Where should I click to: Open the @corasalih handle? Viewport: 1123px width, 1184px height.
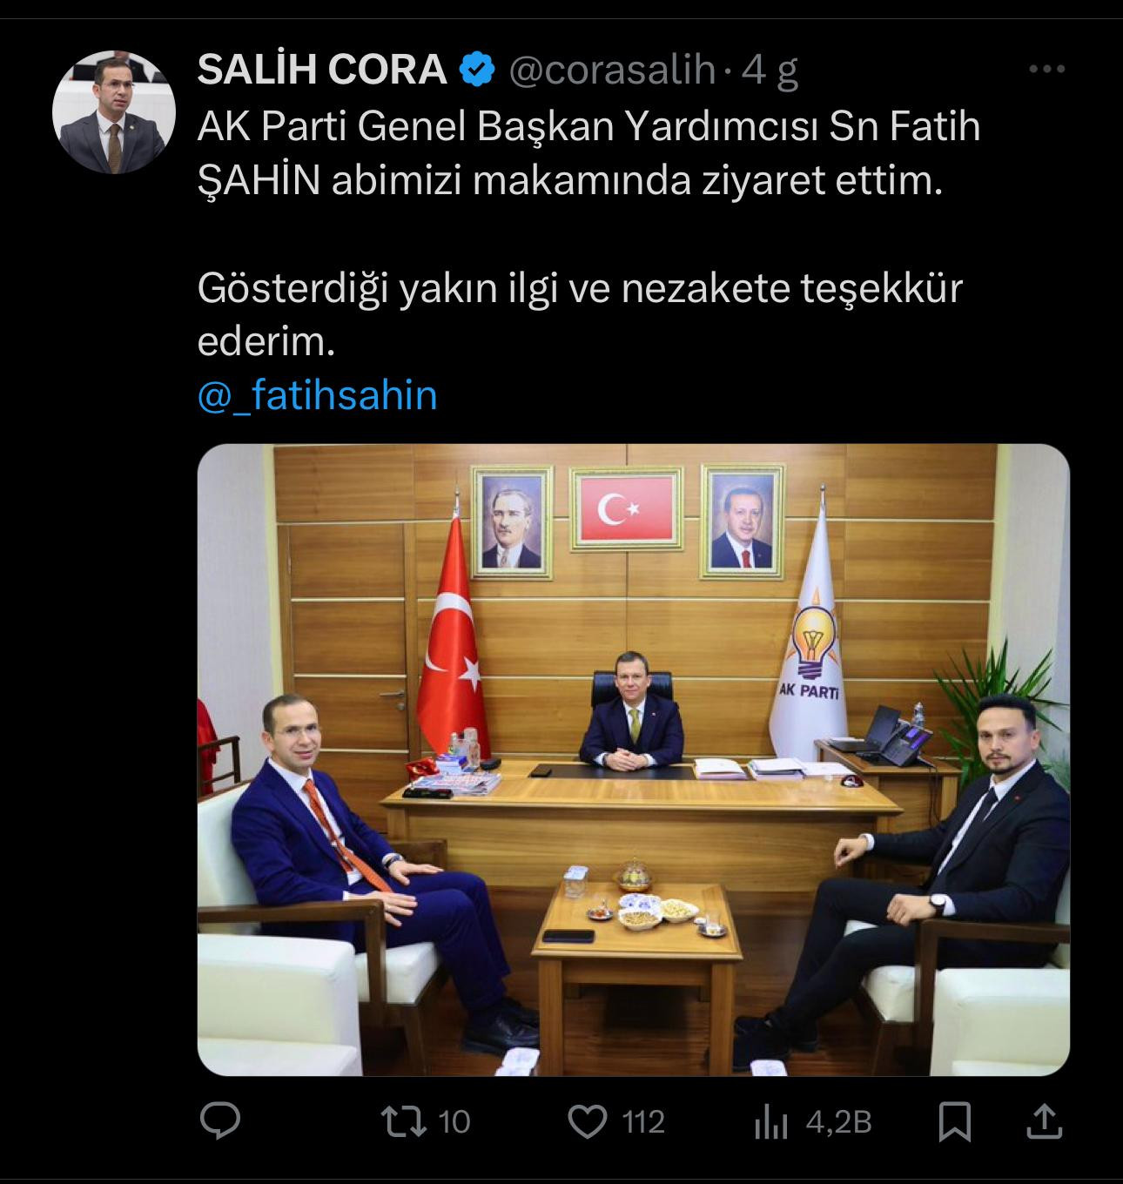(611, 70)
